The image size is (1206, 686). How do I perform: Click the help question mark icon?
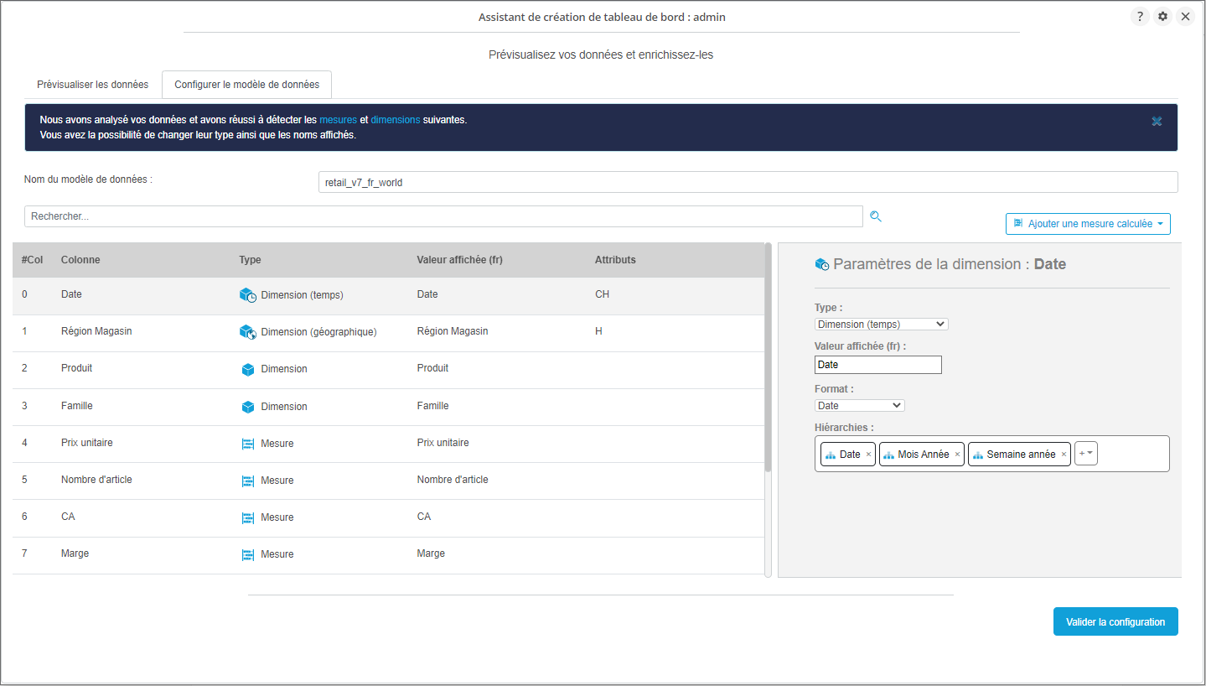pos(1140,17)
